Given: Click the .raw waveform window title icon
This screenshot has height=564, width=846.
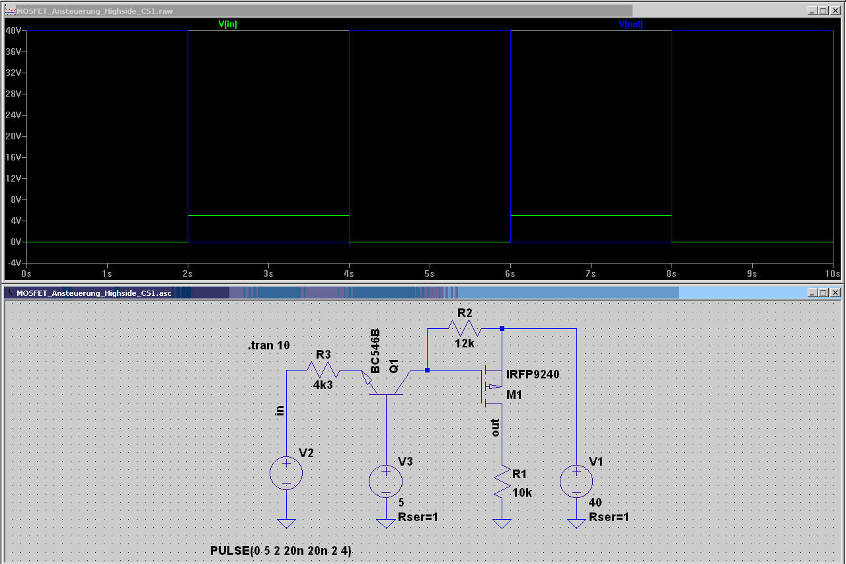Looking at the screenshot, I should pyautogui.click(x=10, y=11).
